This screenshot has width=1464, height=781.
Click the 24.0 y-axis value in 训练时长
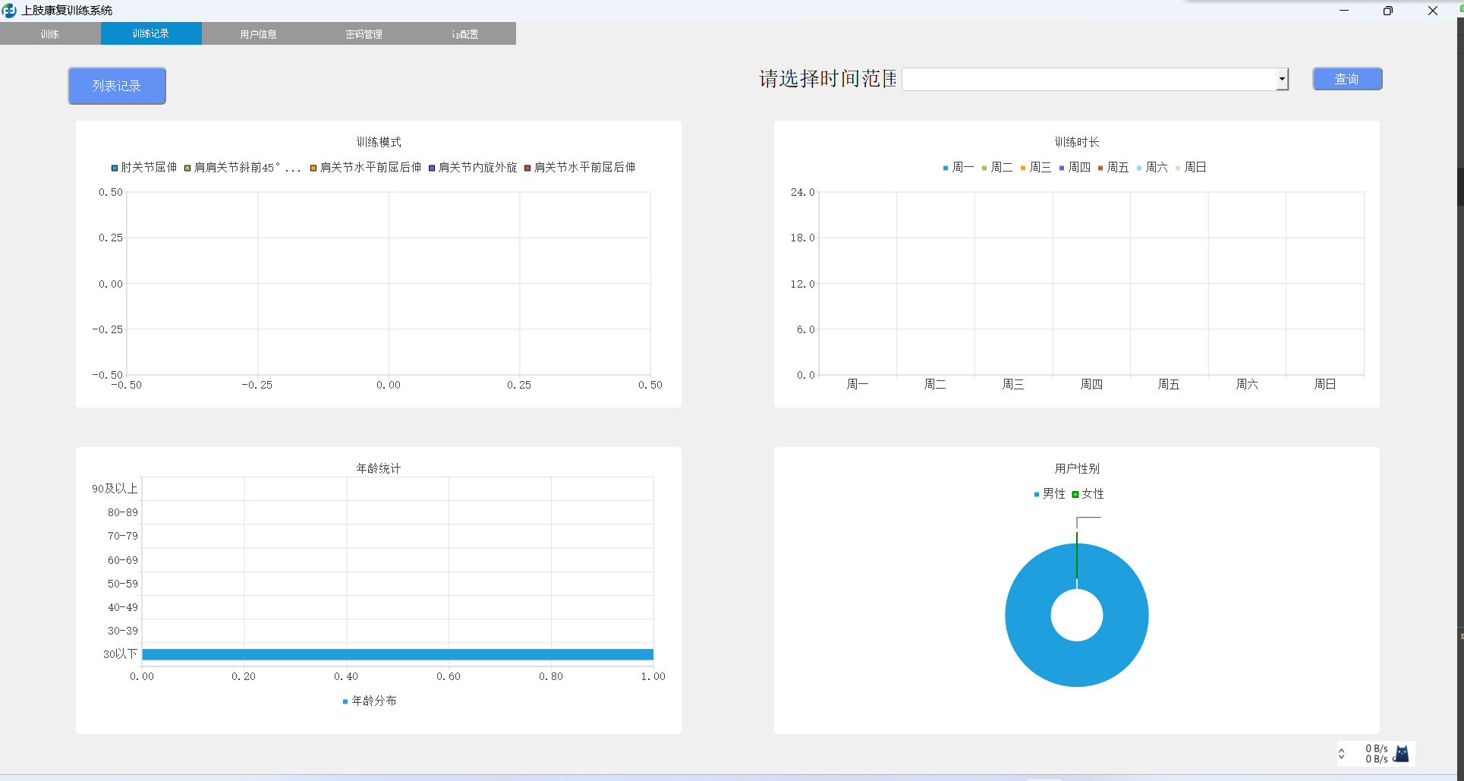click(802, 193)
